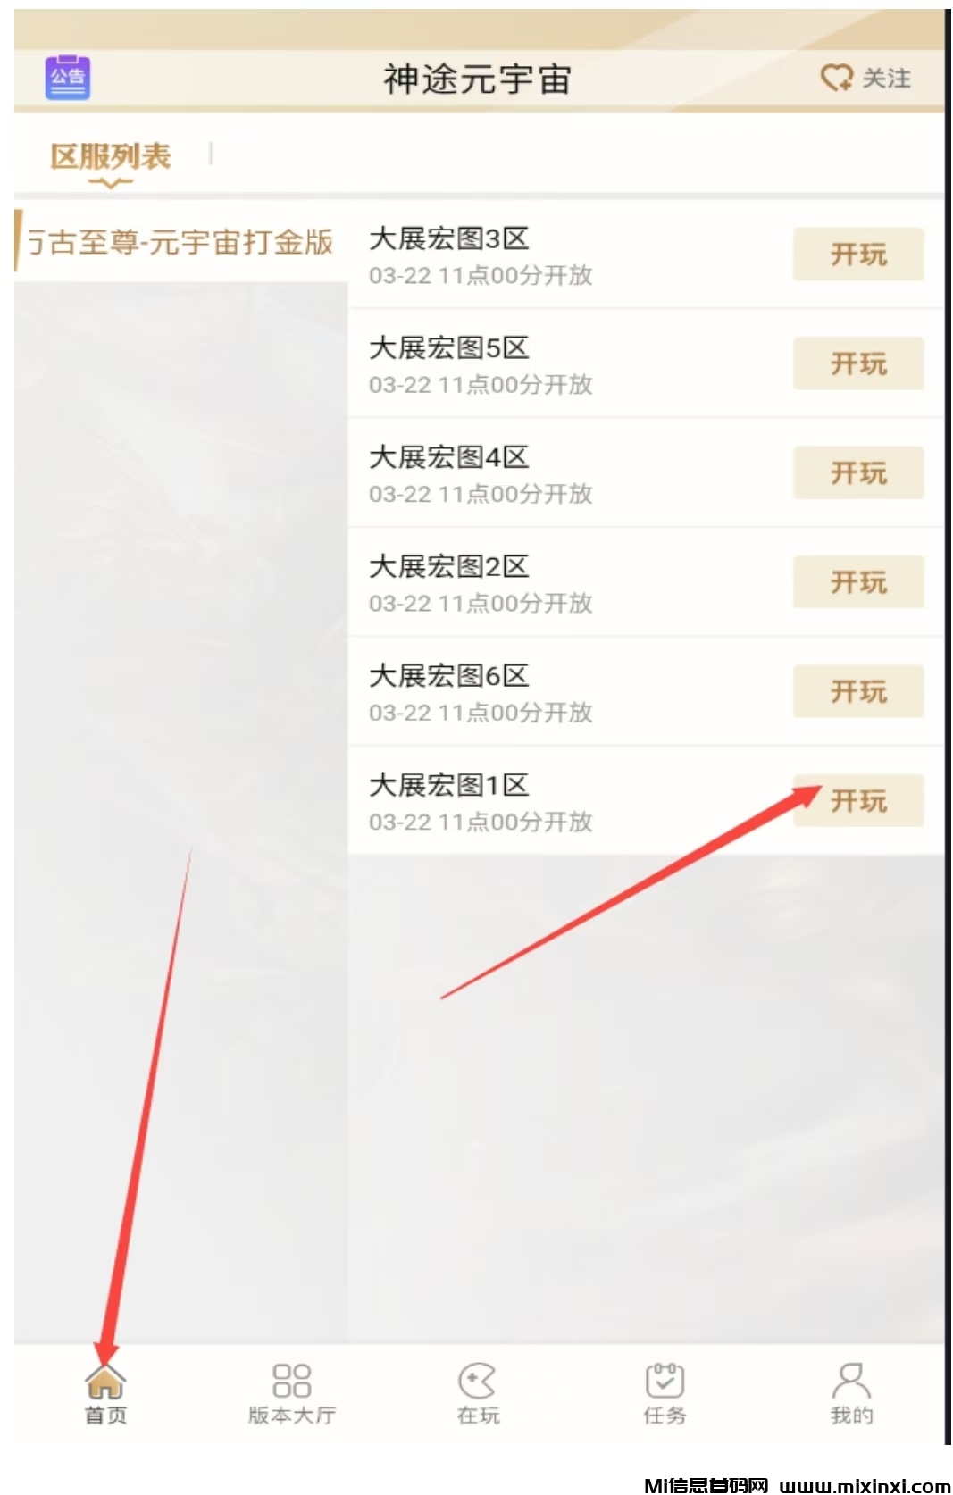Viewport: 953px width, 1495px height.
Task: Open 版本大厅 grid icon
Action: tap(291, 1381)
